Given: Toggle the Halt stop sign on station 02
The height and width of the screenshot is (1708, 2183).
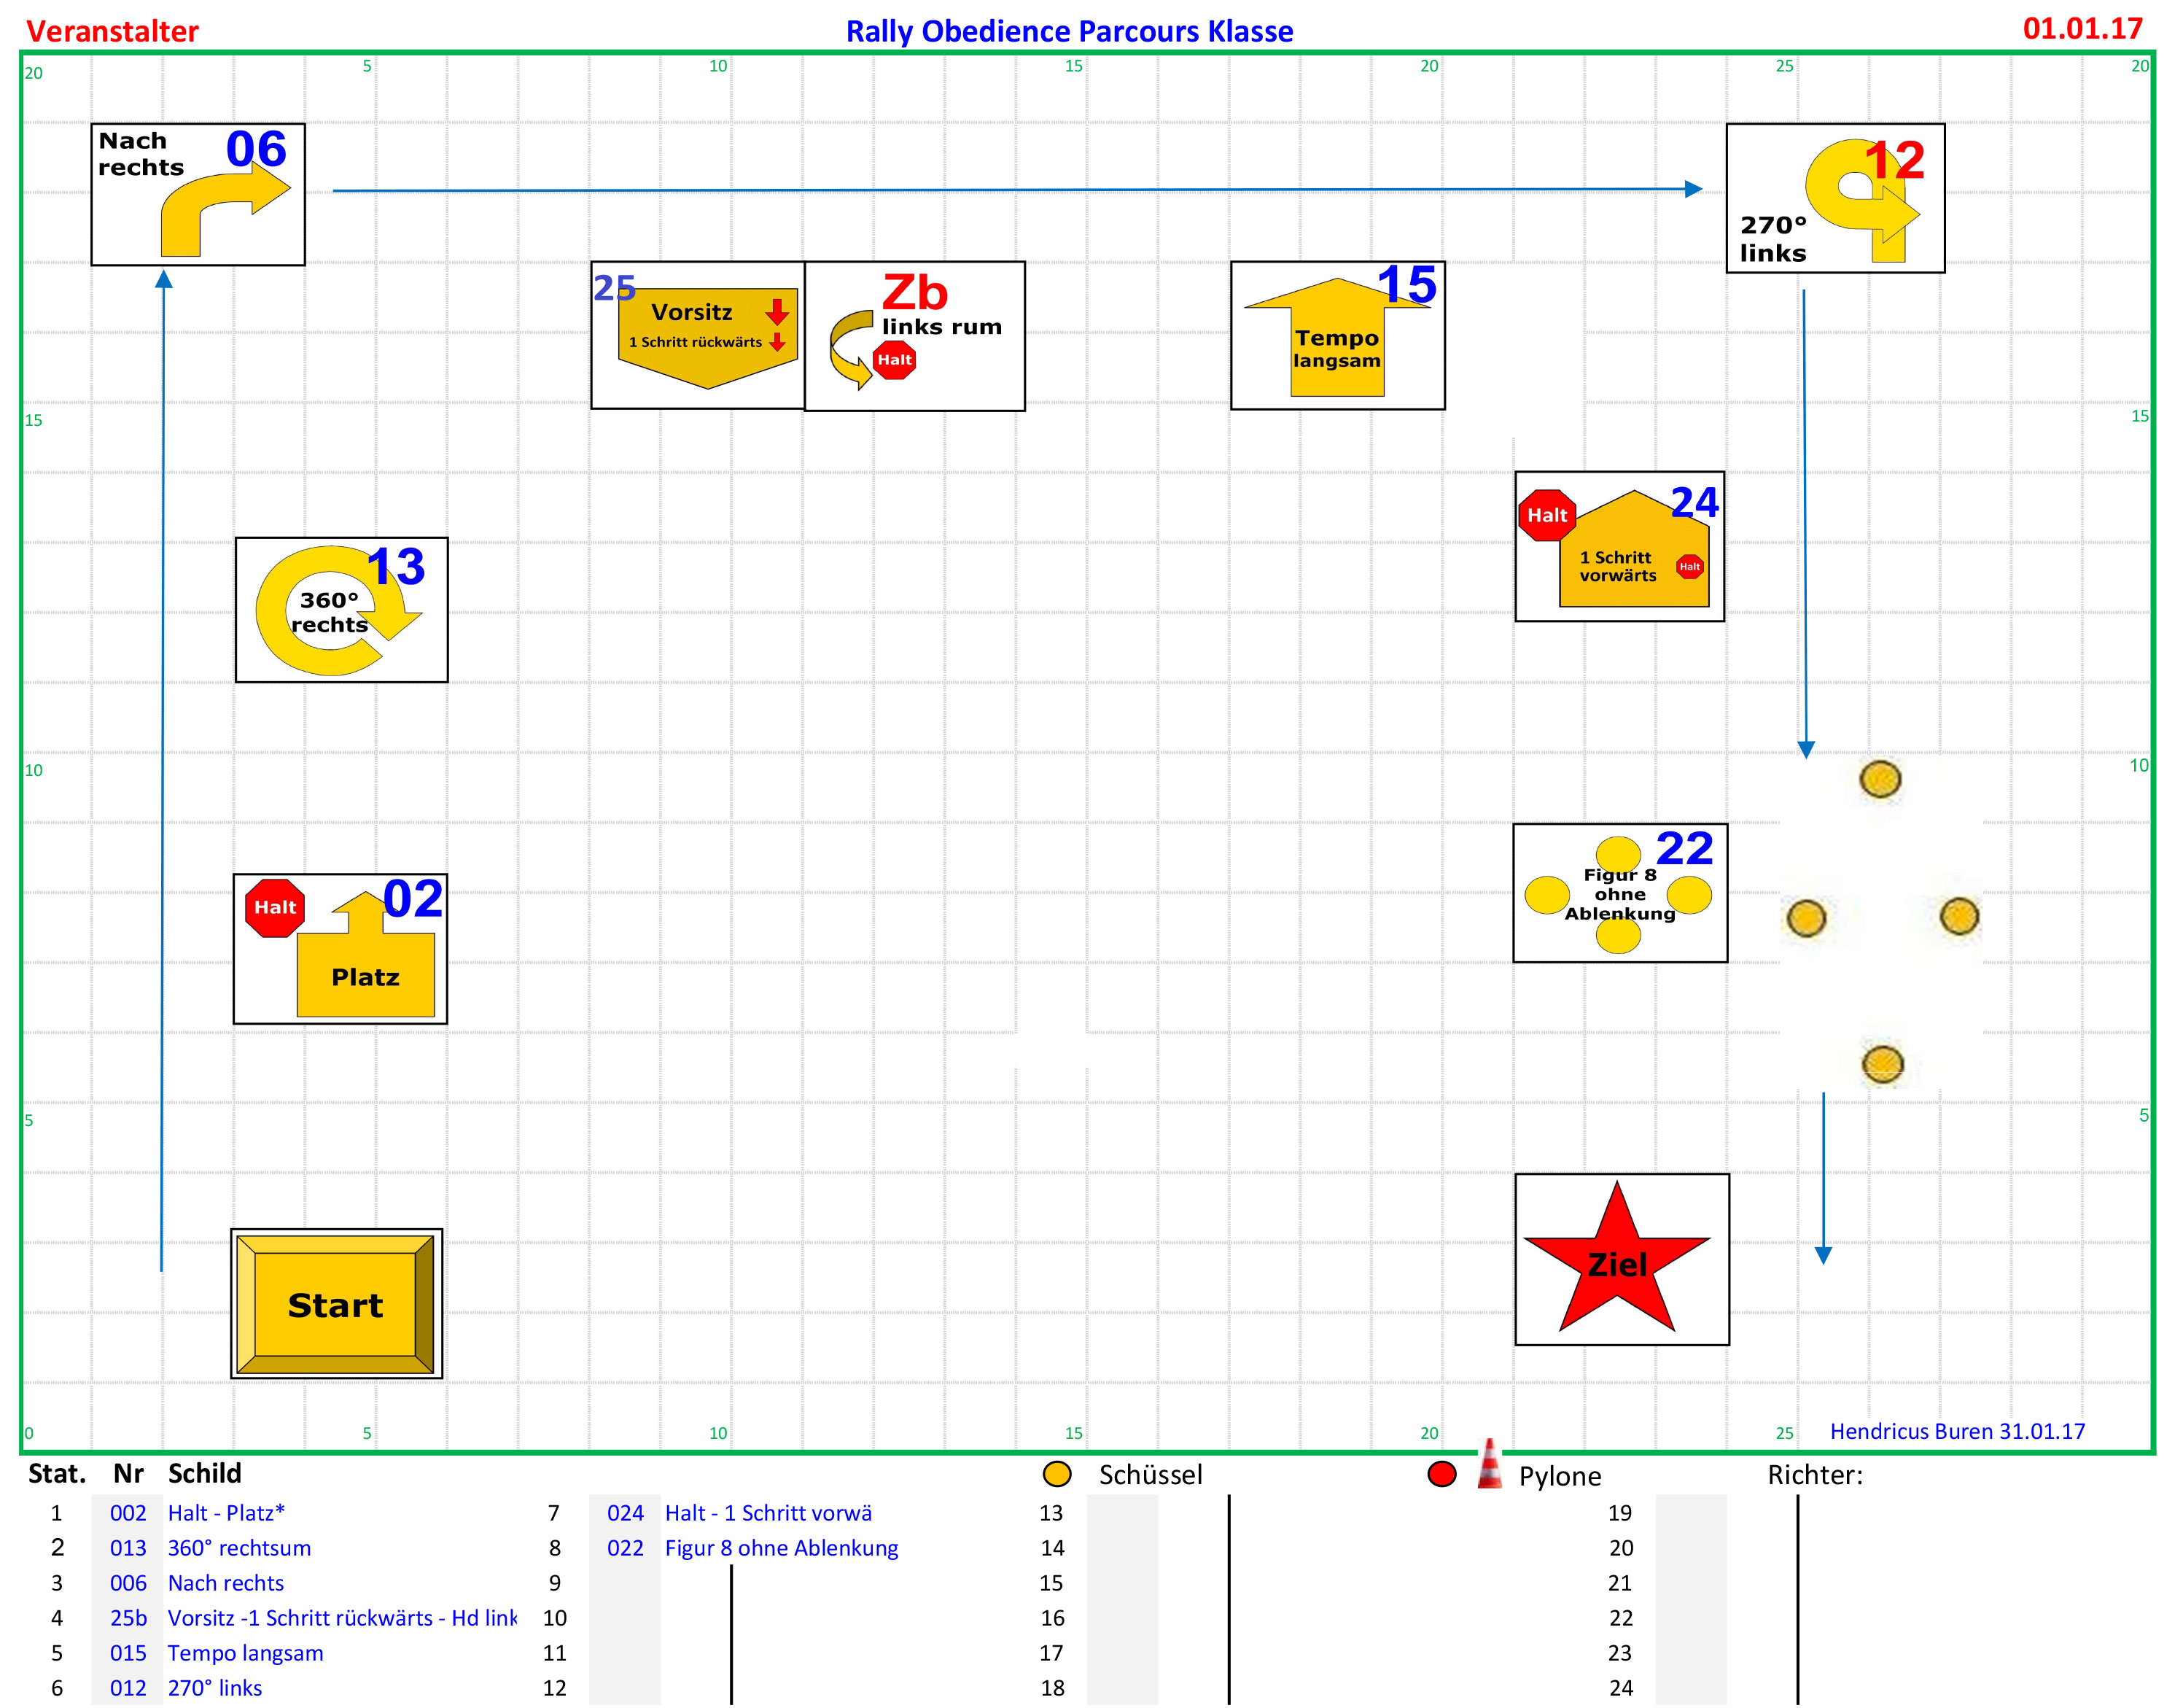Looking at the screenshot, I should click(274, 907).
